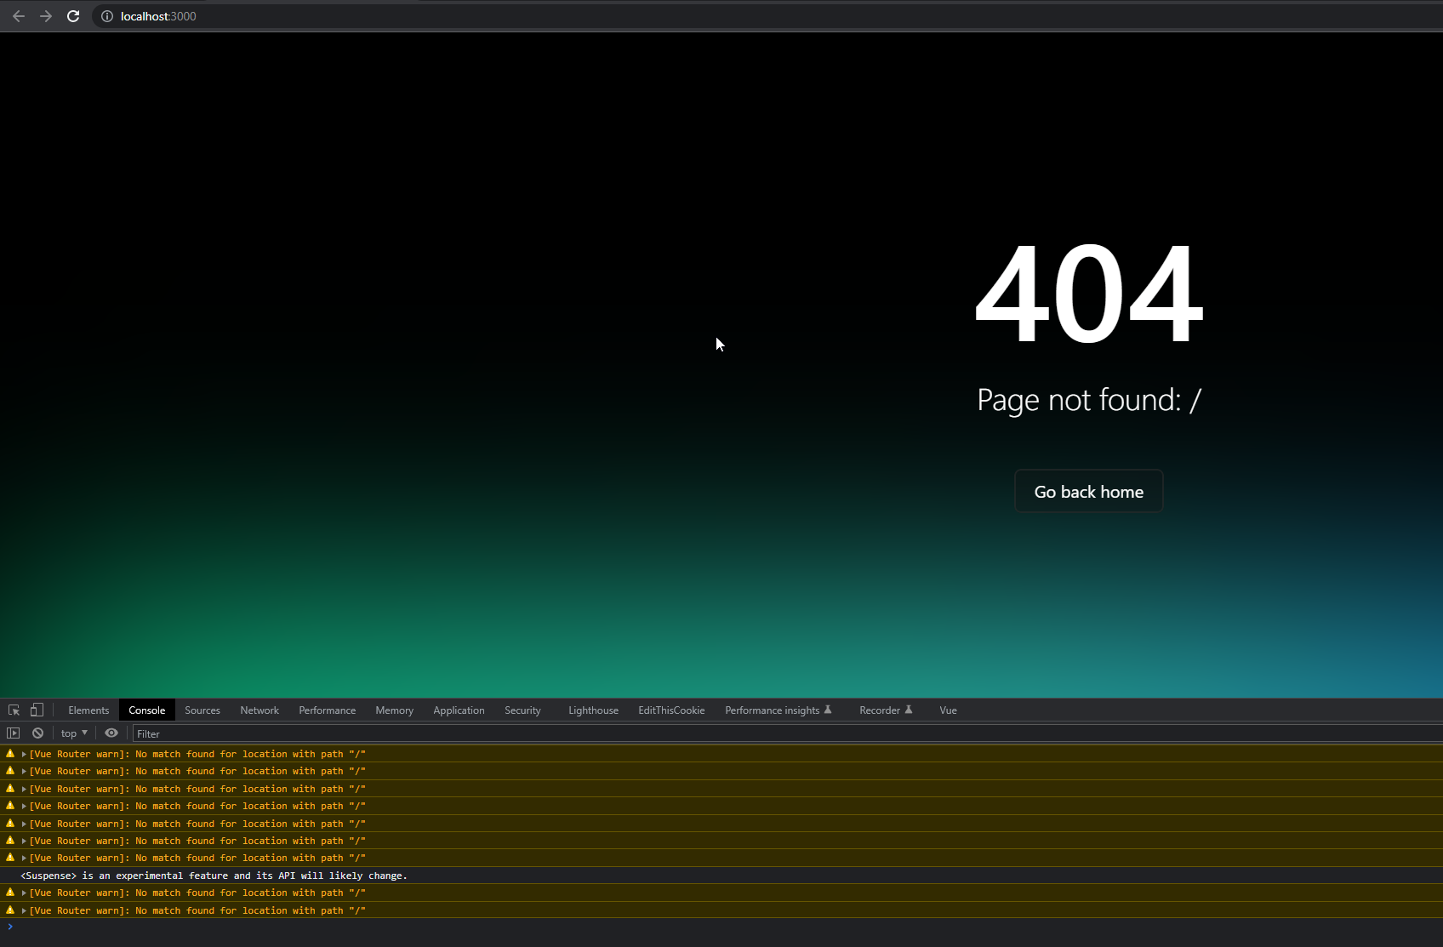The height and width of the screenshot is (947, 1443).
Task: Expand the first Vue Router warning
Action: (x=23, y=754)
